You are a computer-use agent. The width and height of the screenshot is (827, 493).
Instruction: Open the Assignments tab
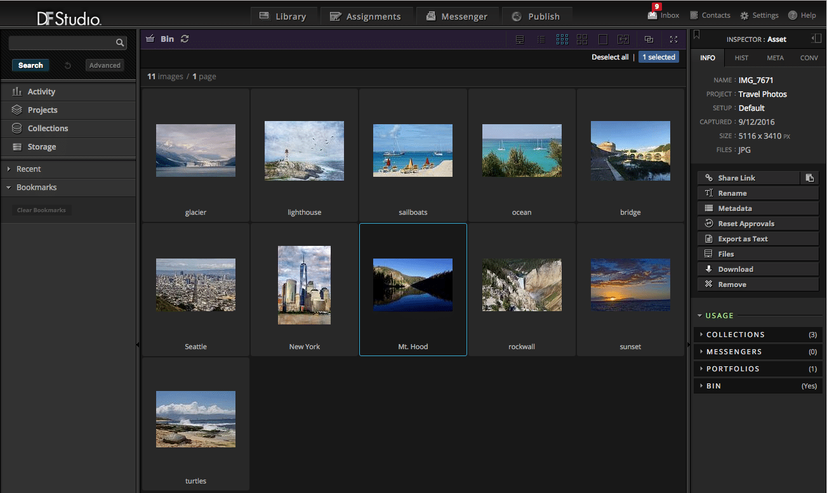[x=366, y=16]
